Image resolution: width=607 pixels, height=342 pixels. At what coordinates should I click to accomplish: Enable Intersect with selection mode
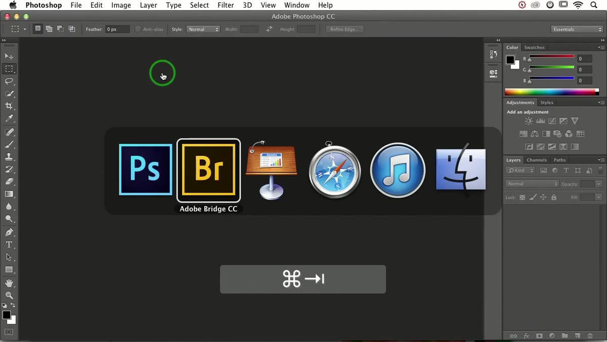coord(72,29)
